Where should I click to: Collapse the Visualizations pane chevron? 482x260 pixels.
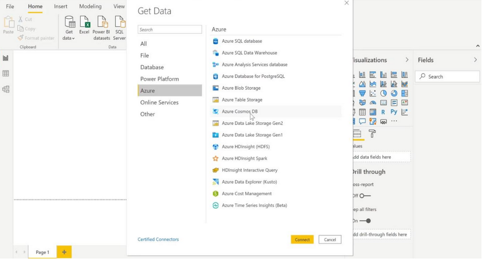407,60
